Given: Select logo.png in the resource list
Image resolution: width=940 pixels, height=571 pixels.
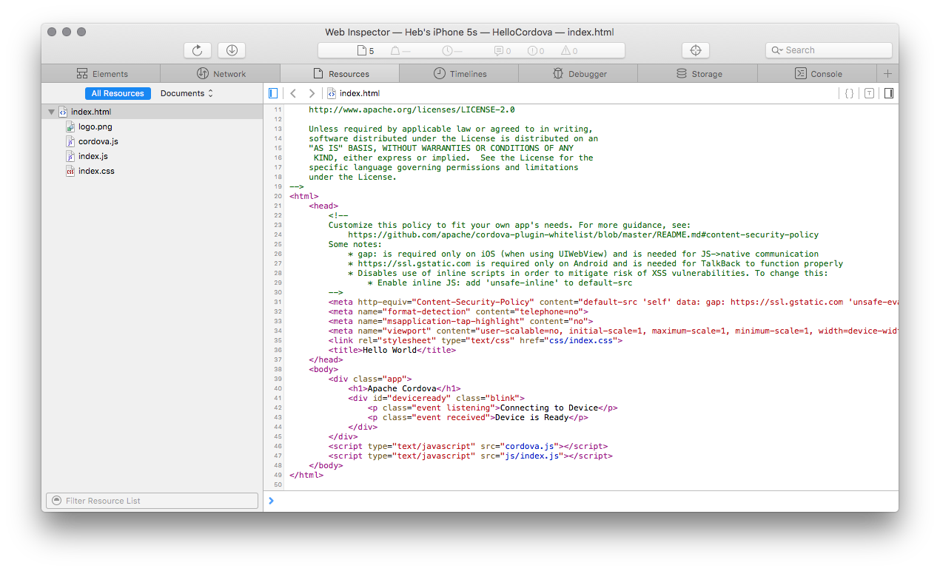Looking at the screenshot, I should point(152,126).
